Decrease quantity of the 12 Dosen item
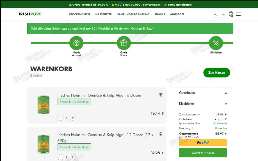Image resolution: width=258 pixels, height=161 pixels. point(60,157)
